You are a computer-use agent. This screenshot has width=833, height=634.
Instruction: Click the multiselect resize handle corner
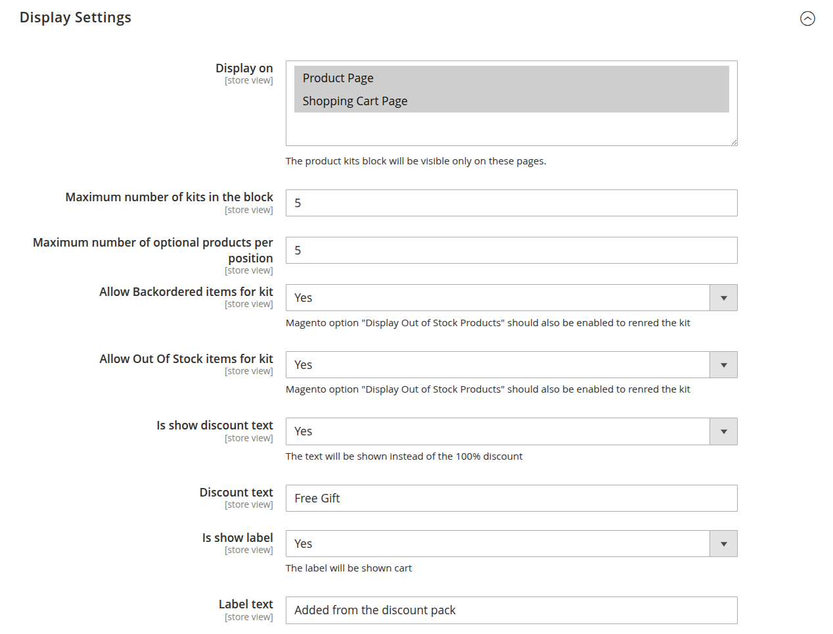point(733,141)
